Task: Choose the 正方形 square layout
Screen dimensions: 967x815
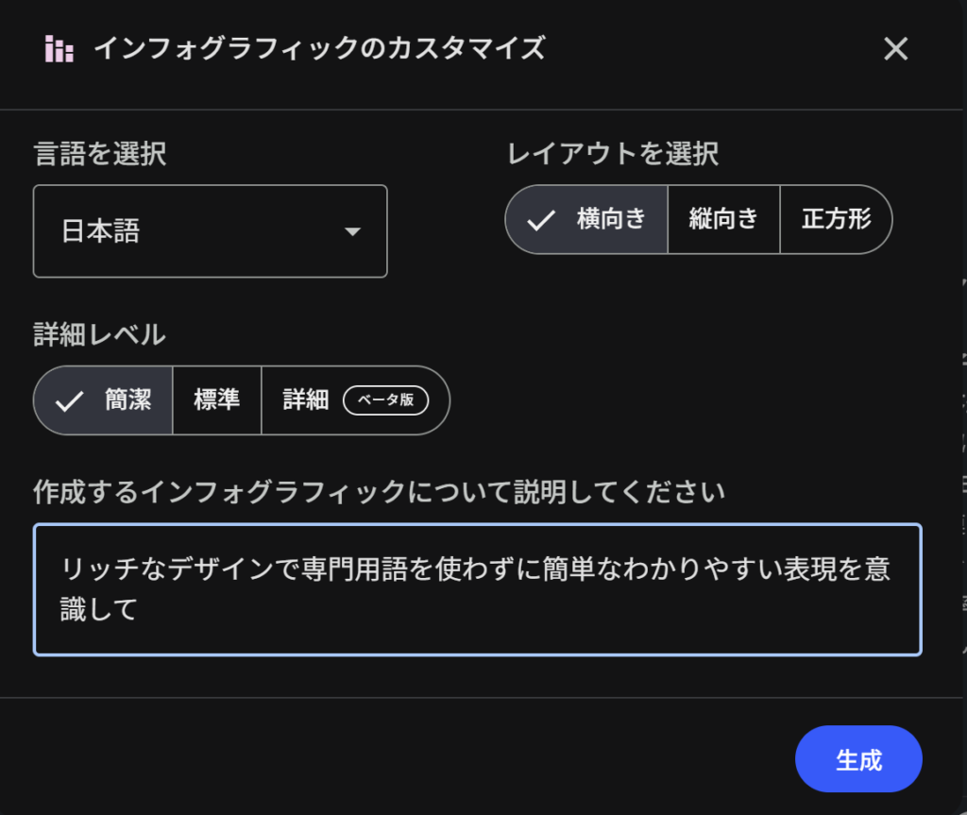Action: point(836,220)
